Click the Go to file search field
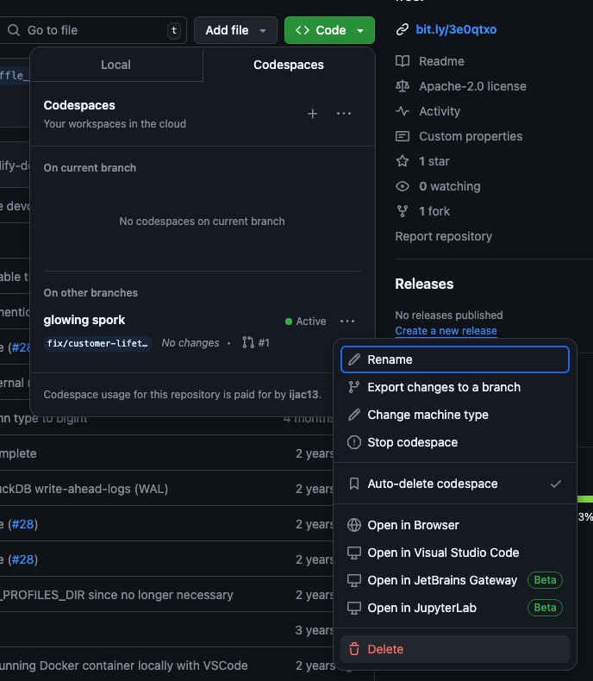The height and width of the screenshot is (681, 593). 92,30
